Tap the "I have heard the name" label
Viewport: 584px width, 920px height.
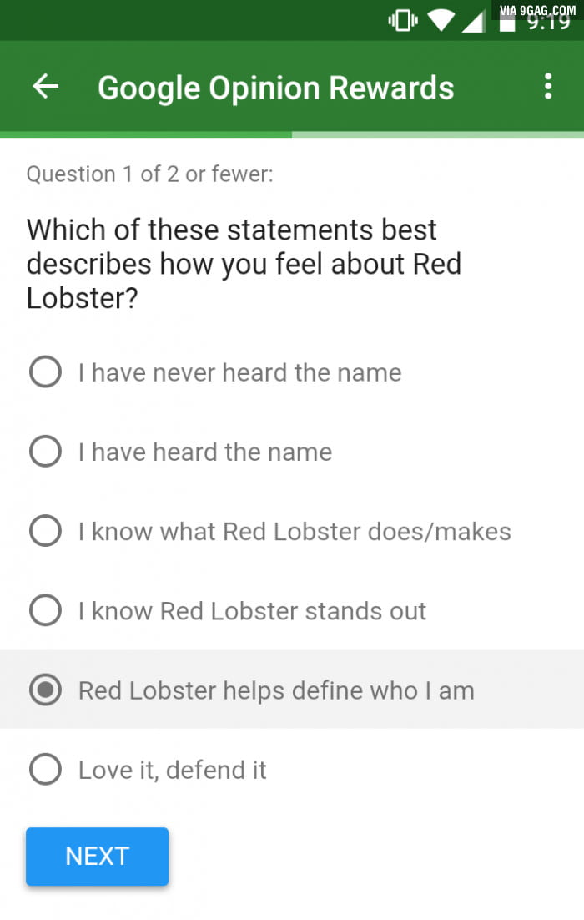click(204, 452)
